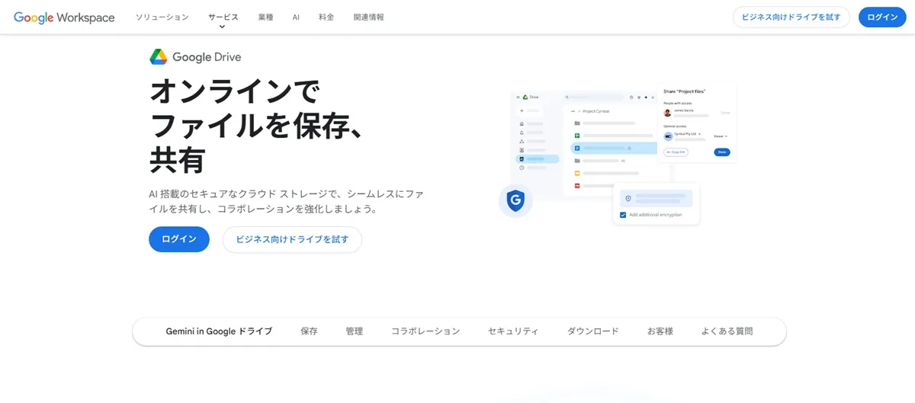915x403 pixels.
Task: Open the 業種 menu
Action: pyautogui.click(x=265, y=17)
